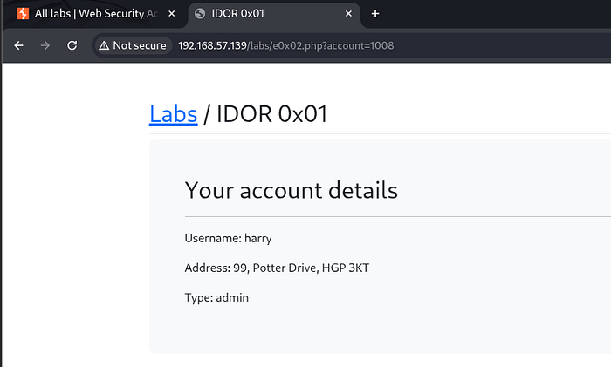
Task: Click the forward navigation arrow
Action: (x=45, y=45)
